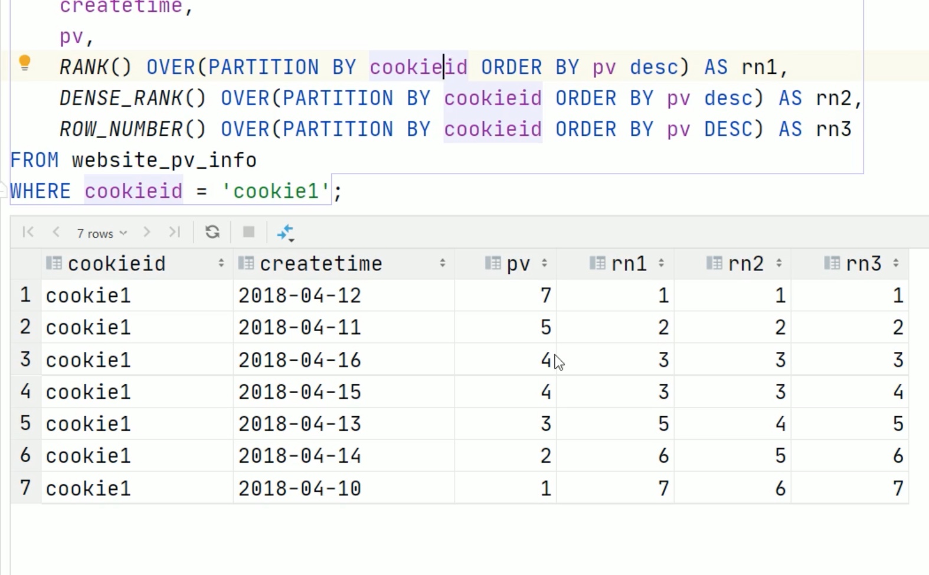Click the cell with date 2018-04-13
Viewport: 929px width, 575px height.
tap(344, 423)
